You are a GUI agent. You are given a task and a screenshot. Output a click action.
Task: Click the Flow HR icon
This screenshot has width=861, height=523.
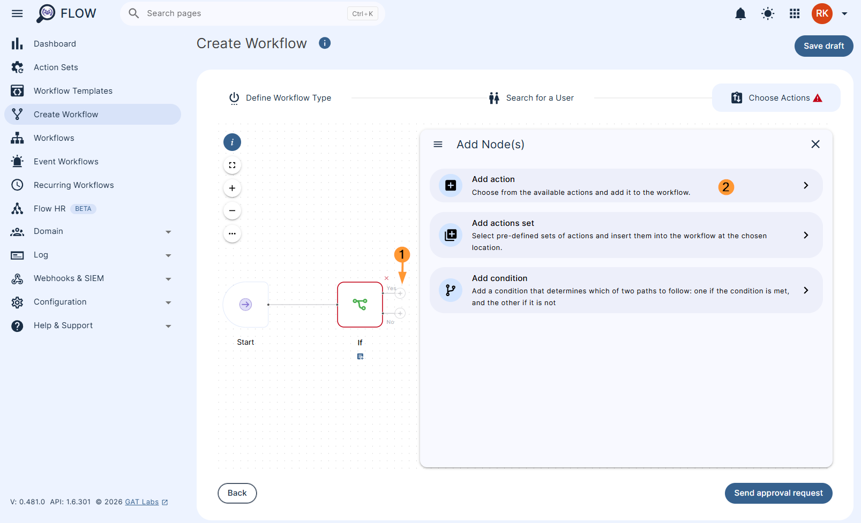[17, 209]
